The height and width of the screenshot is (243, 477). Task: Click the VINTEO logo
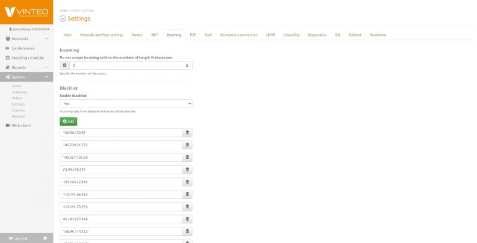point(27,12)
